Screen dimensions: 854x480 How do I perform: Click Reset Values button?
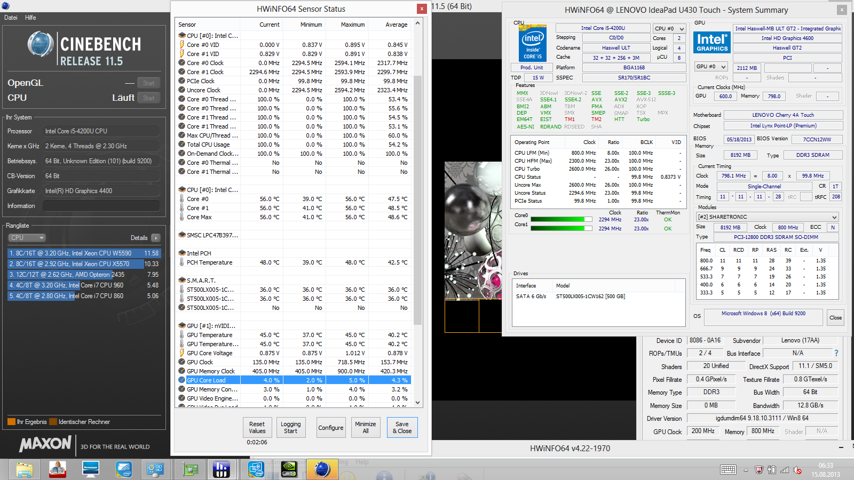(x=257, y=428)
